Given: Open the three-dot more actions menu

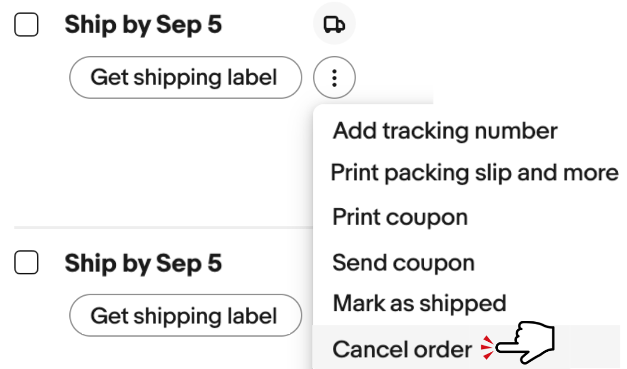Looking at the screenshot, I should [334, 78].
